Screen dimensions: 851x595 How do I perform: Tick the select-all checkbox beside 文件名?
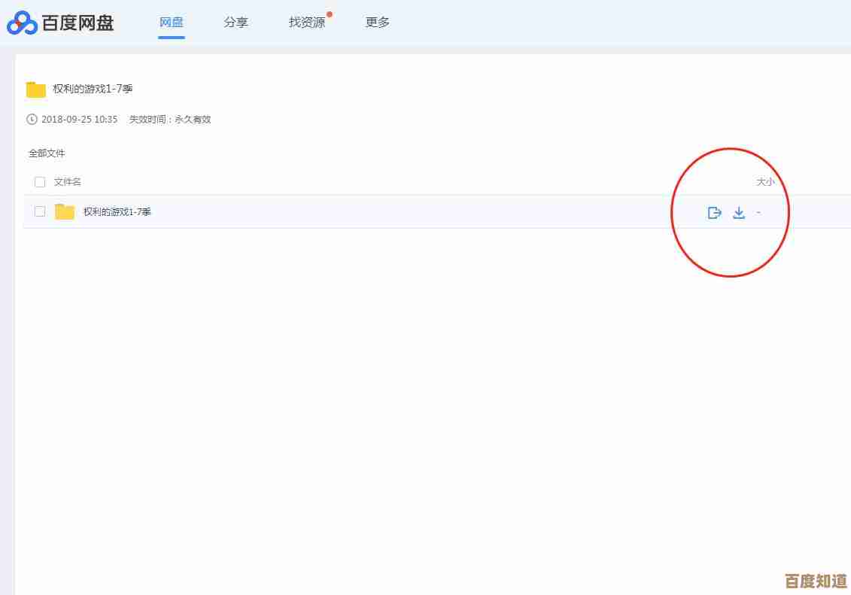pos(40,182)
